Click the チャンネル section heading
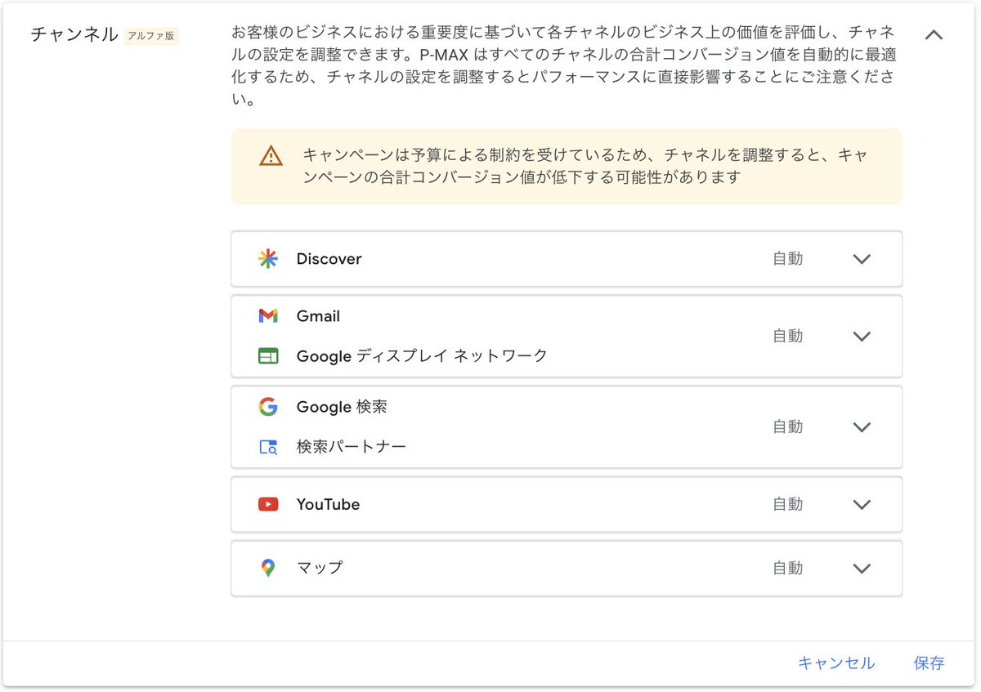This screenshot has width=981, height=692. pyautogui.click(x=74, y=35)
